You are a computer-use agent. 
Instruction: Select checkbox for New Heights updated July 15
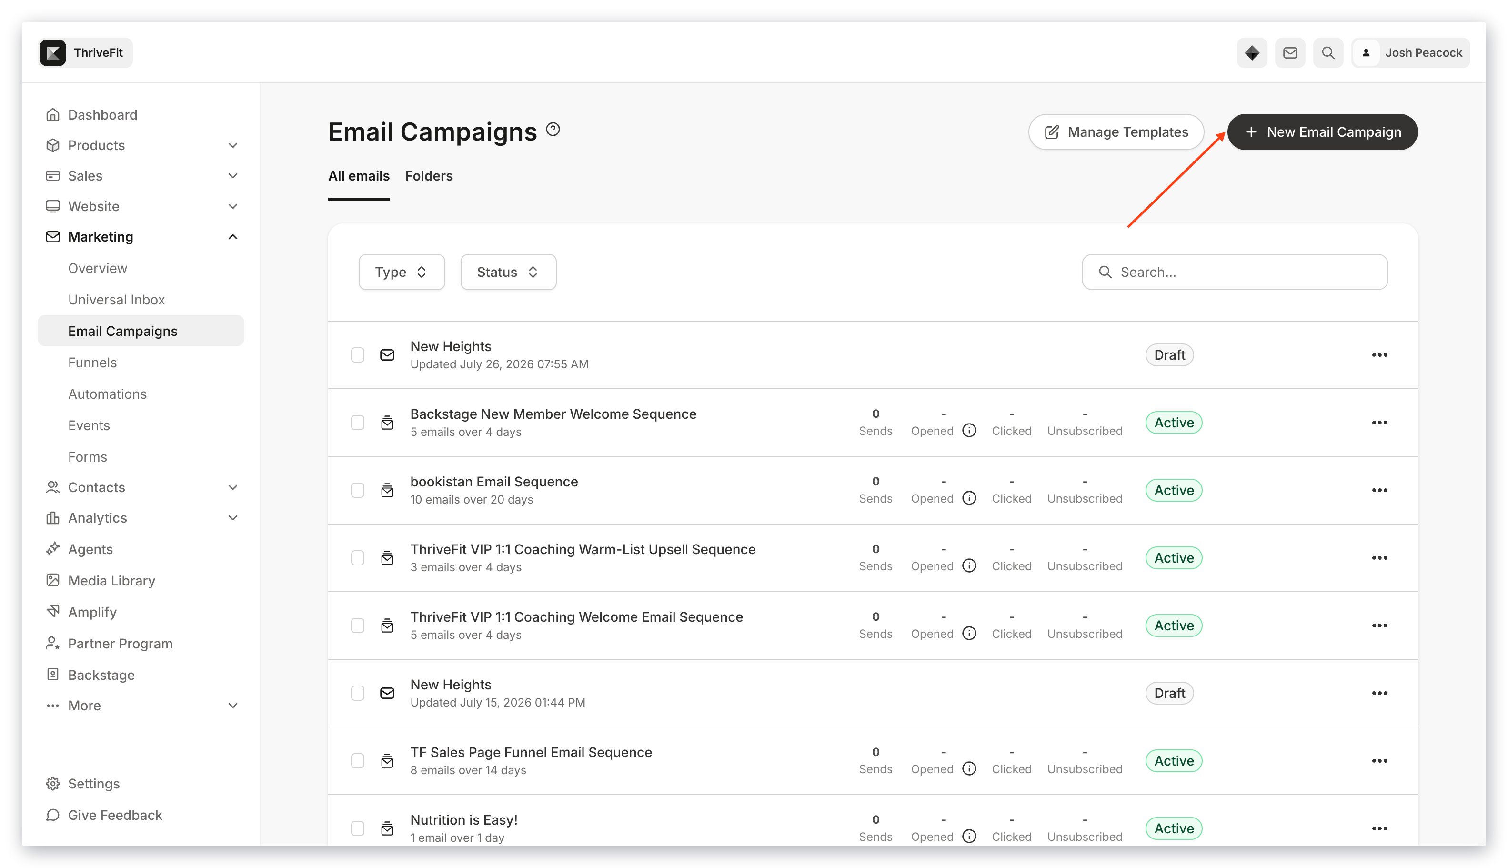pos(357,693)
